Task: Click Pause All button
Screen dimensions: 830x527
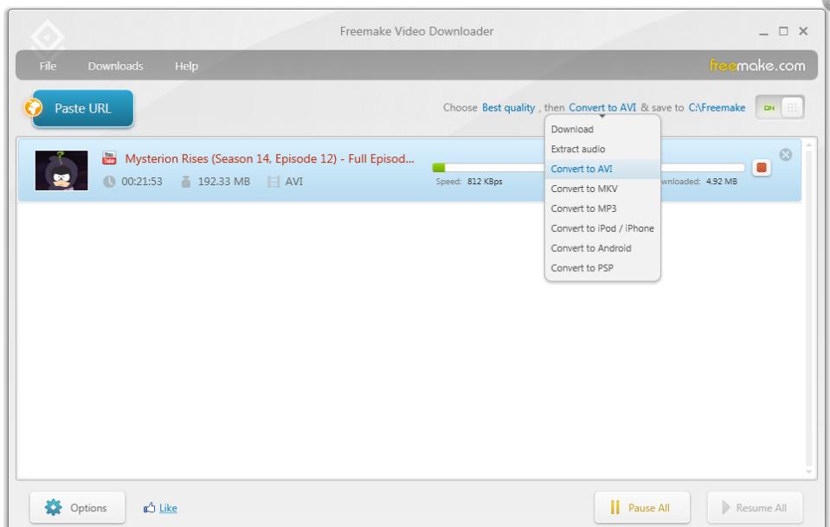Action: tap(642, 507)
